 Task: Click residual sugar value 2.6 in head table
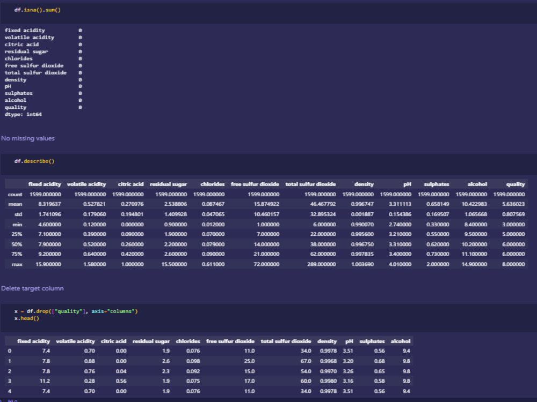[x=166, y=361]
